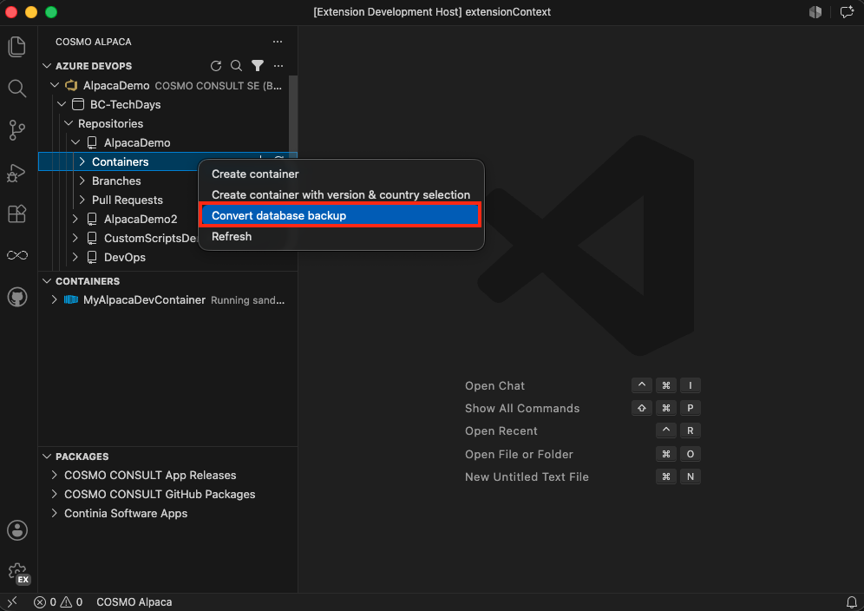The height and width of the screenshot is (611, 864).
Task: Refresh the Azure DevOps section
Action: pos(216,66)
